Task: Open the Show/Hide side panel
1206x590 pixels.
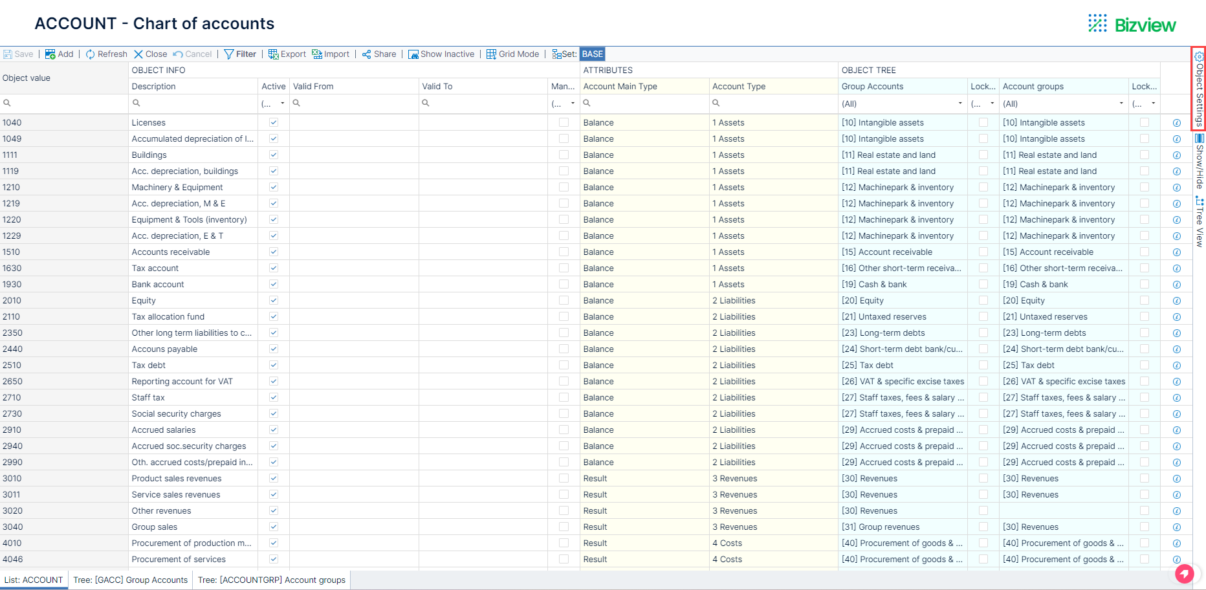Action: (x=1199, y=161)
